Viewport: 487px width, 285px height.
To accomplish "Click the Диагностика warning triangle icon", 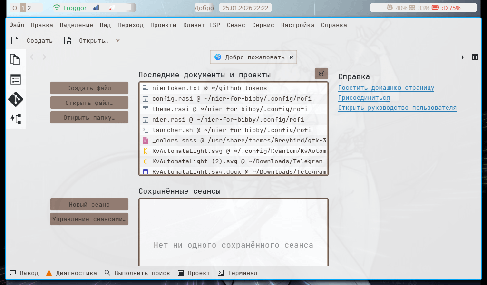I will click(x=49, y=273).
